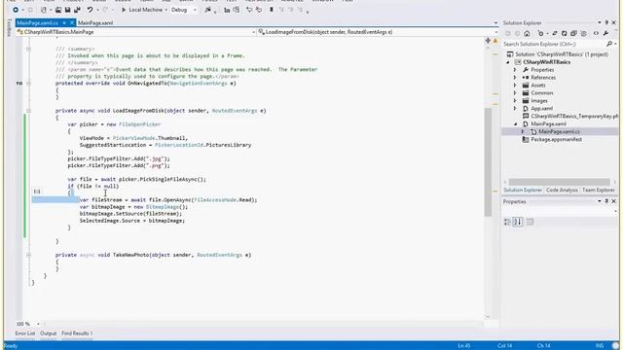Collapse the summary comment outline

click(x=28, y=49)
